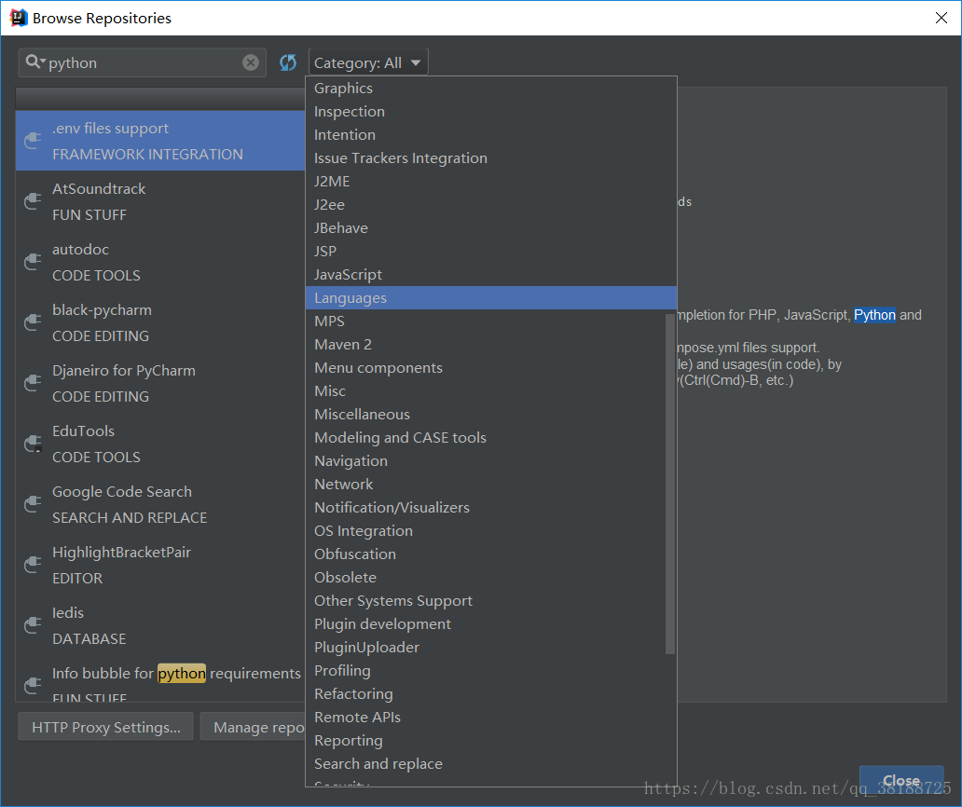The height and width of the screenshot is (807, 962).
Task: Click plug icon beside HighlightBracketPair
Action: pos(33,565)
